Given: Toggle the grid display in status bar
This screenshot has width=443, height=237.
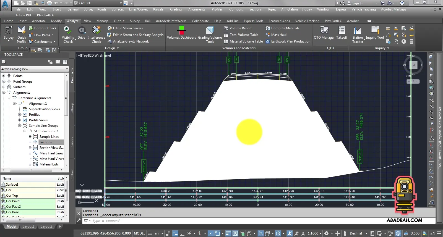Looking at the screenshot, I should pyautogui.click(x=150, y=233).
